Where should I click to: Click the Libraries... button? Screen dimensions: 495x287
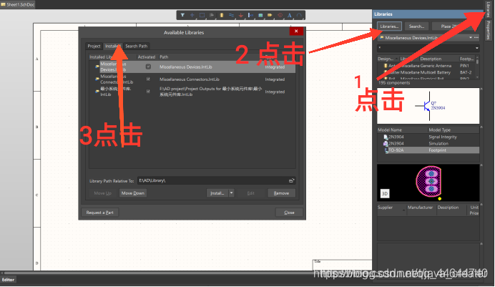389,26
